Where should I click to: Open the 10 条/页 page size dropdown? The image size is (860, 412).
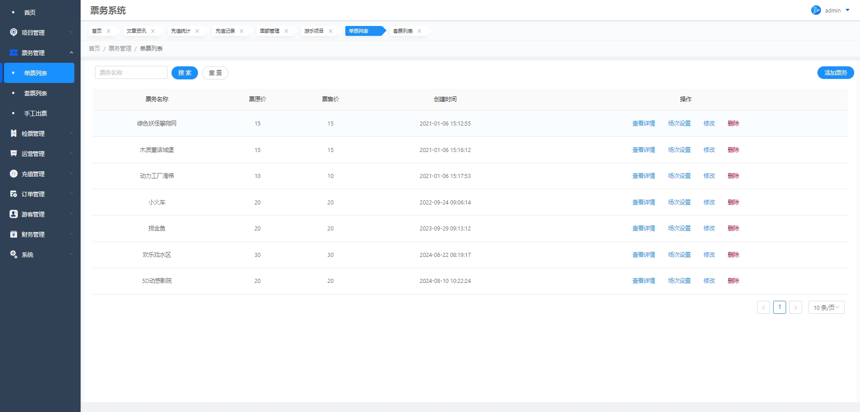826,307
